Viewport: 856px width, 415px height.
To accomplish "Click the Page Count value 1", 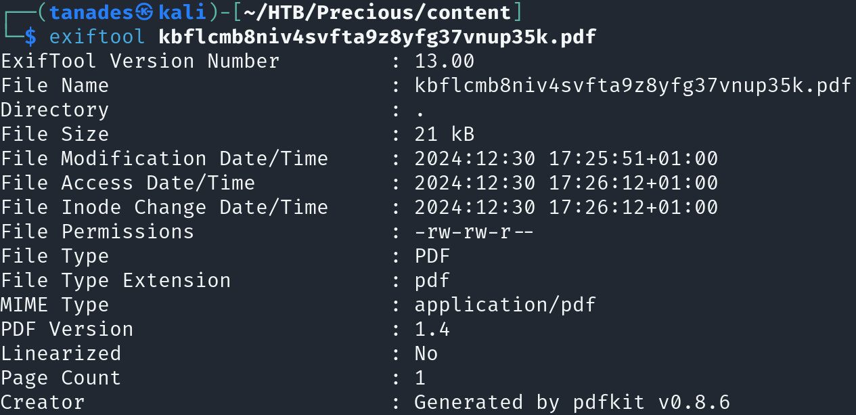I will coord(420,378).
